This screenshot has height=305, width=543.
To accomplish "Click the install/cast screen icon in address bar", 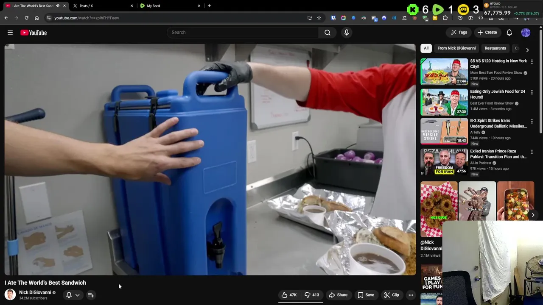I will (x=310, y=18).
